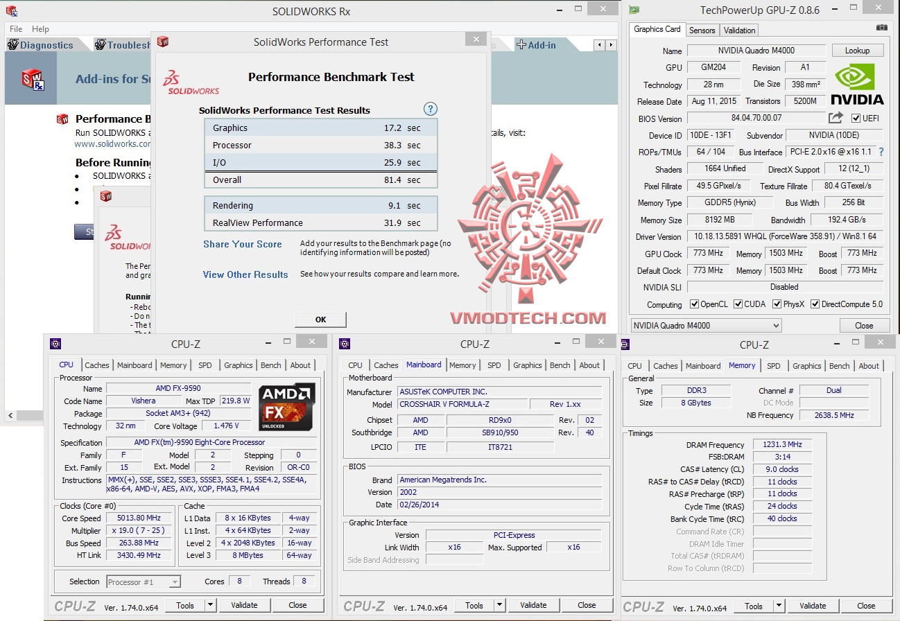Click the BIOS share arrow icon in GPU-Z

[x=836, y=118]
